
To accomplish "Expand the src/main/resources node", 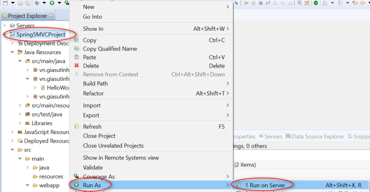I will 20,105.
